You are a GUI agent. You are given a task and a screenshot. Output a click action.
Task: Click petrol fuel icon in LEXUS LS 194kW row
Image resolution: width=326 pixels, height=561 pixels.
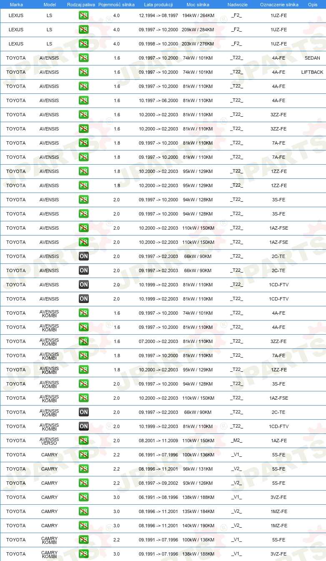coord(83,15)
